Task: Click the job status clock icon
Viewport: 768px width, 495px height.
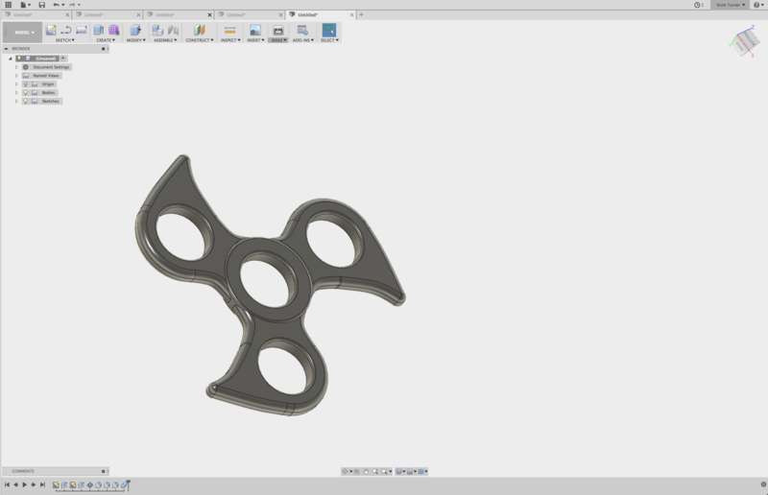Action: [x=698, y=5]
